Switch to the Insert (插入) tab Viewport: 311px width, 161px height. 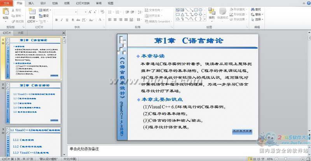pos(31,3)
